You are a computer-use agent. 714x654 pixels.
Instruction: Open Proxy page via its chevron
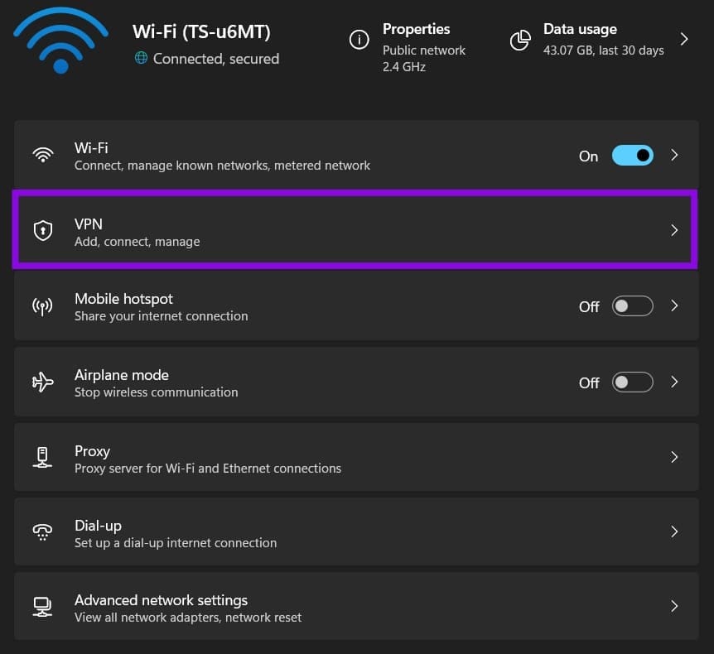[674, 457]
